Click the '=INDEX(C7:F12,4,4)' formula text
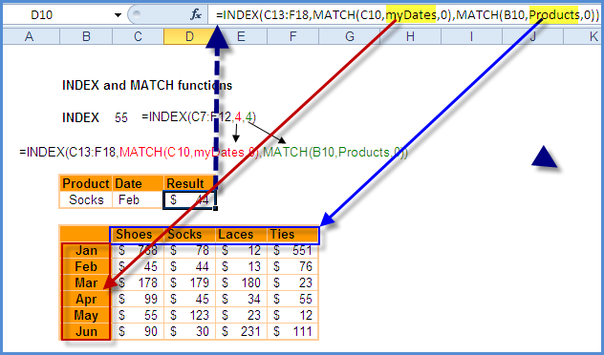Image resolution: width=604 pixels, height=355 pixels. (x=199, y=117)
